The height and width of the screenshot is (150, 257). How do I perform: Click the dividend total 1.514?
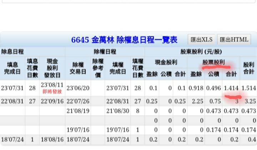coord(249,88)
